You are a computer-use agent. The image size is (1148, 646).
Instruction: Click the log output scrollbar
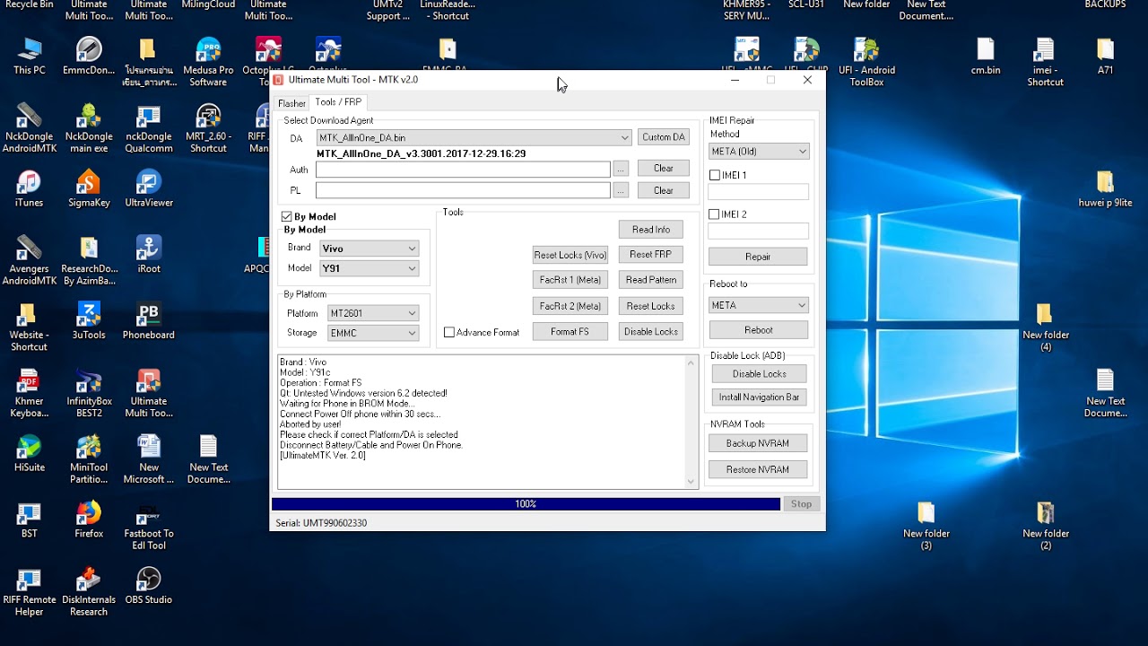click(691, 422)
